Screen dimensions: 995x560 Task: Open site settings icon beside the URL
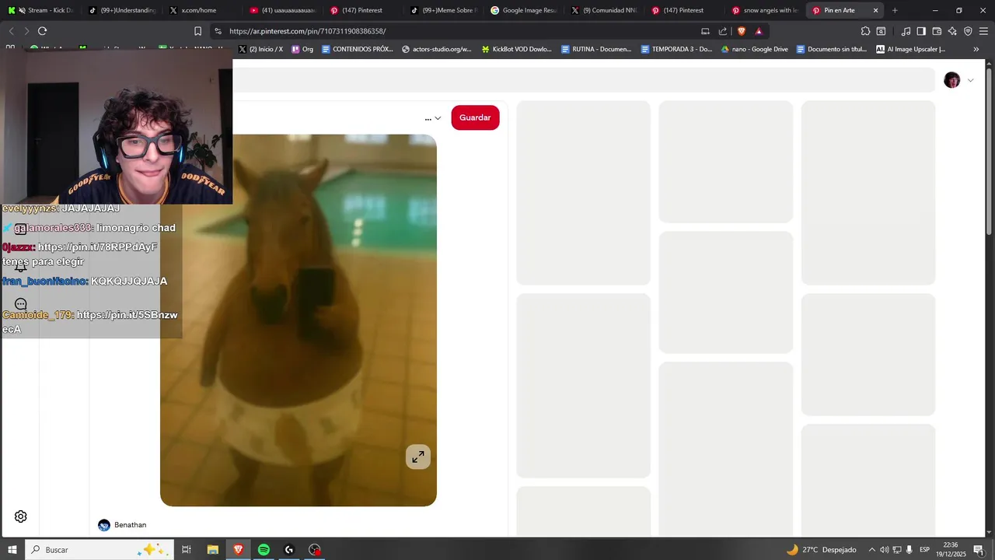(218, 31)
